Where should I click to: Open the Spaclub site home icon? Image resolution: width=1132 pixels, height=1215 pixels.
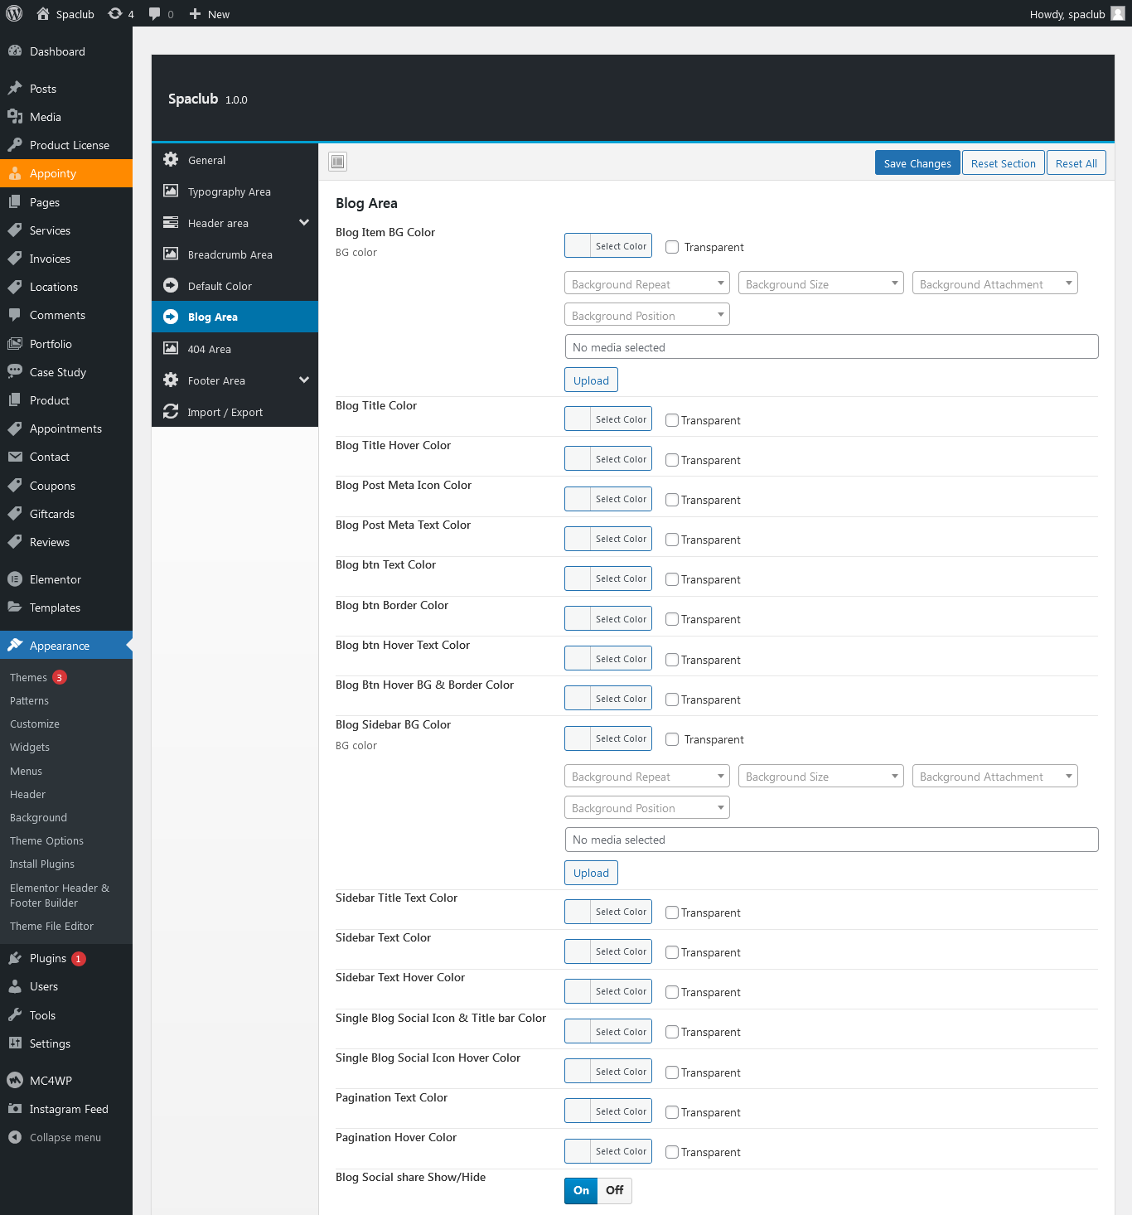[x=43, y=13]
